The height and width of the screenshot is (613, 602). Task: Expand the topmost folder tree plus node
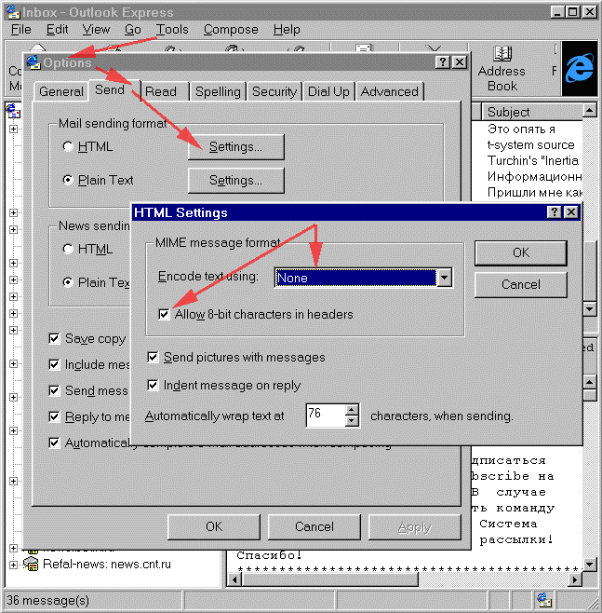pyautogui.click(x=13, y=129)
